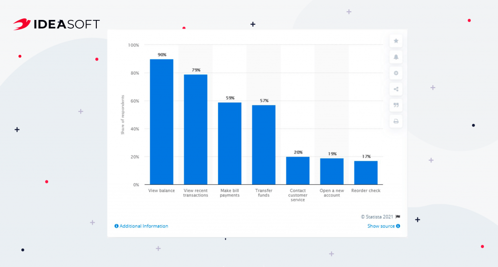Click the 57% value label
498x267 pixels.
264,100
